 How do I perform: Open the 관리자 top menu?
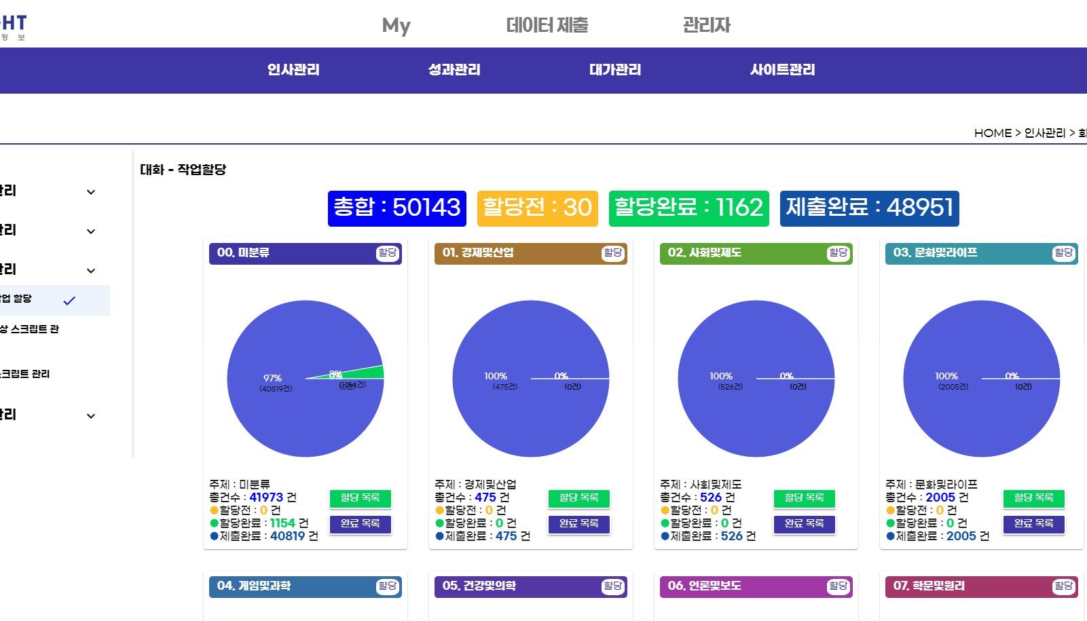click(706, 25)
